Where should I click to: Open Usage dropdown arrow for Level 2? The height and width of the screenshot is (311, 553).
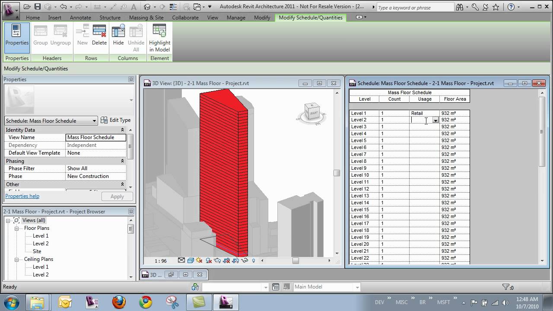point(435,120)
